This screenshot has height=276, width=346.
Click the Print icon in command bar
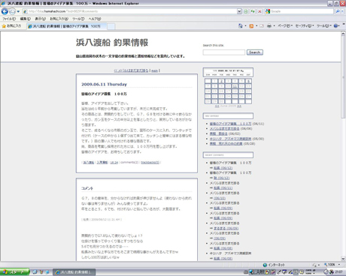coord(269,25)
